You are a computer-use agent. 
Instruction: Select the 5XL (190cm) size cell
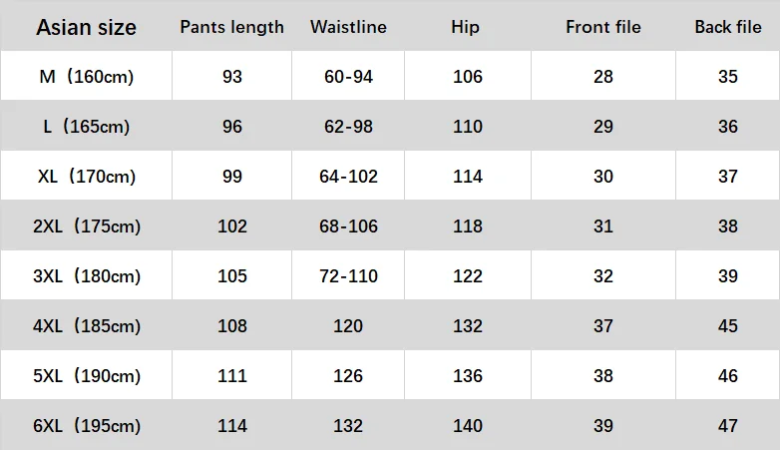tap(87, 376)
